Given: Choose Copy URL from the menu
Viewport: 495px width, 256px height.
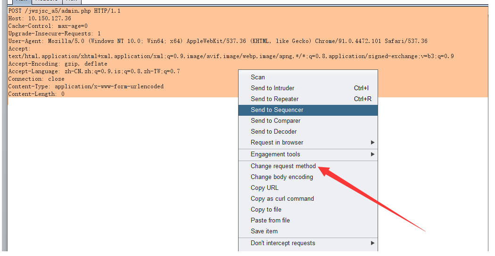Looking at the screenshot, I should [264, 188].
